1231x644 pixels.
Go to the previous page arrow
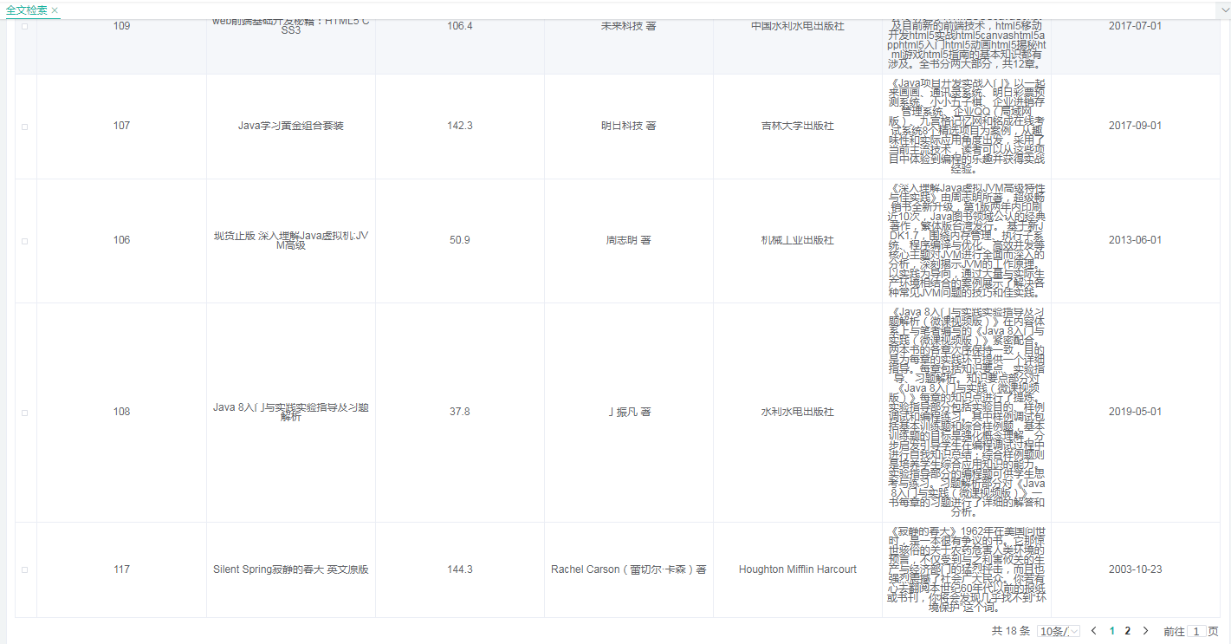(1094, 631)
